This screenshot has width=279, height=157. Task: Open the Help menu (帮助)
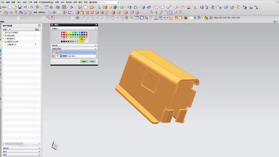coord(86,2)
